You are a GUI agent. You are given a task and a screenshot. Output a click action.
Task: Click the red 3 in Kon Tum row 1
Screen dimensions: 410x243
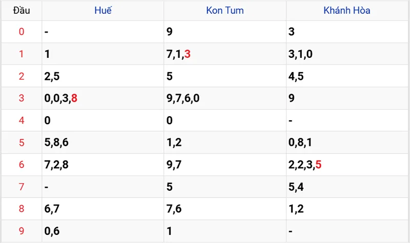point(188,54)
